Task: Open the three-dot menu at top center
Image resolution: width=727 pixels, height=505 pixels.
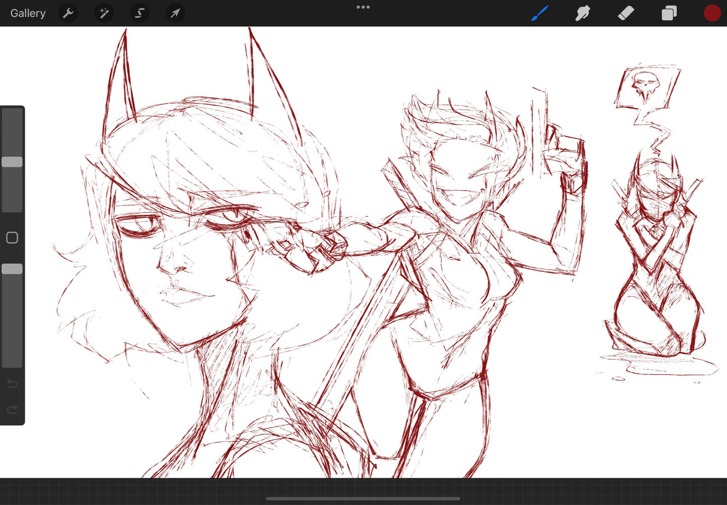Action: click(363, 7)
